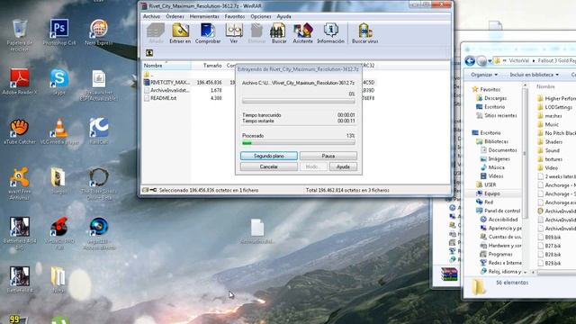Click the Segundo plano button
This screenshot has height=324, width=576.
(269, 156)
